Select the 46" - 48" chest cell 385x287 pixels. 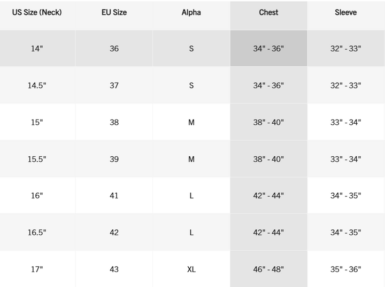click(268, 269)
